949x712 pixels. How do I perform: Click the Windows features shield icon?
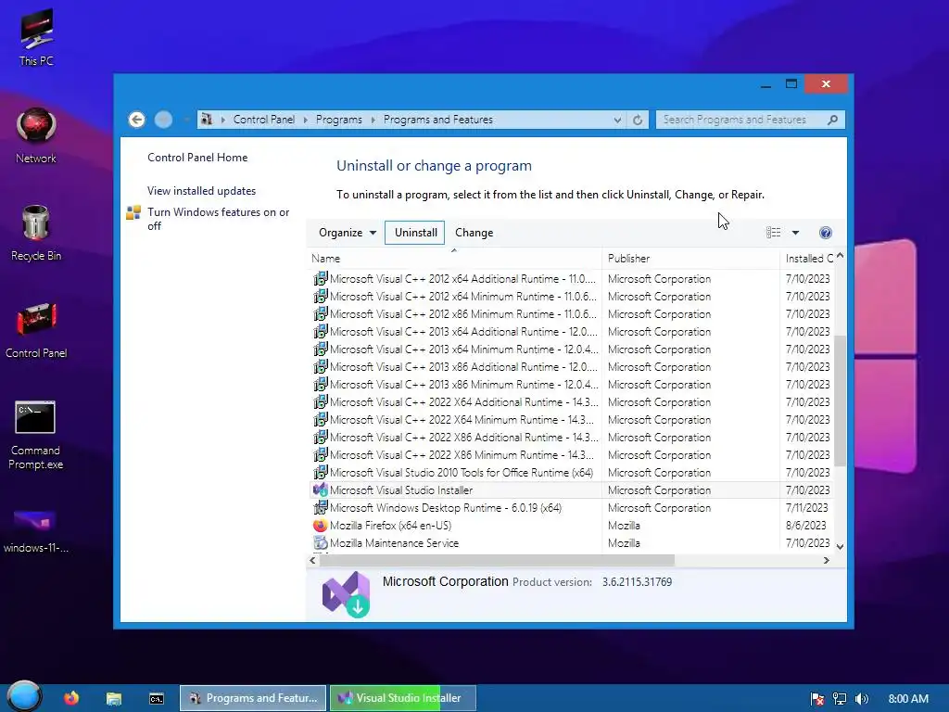point(133,212)
